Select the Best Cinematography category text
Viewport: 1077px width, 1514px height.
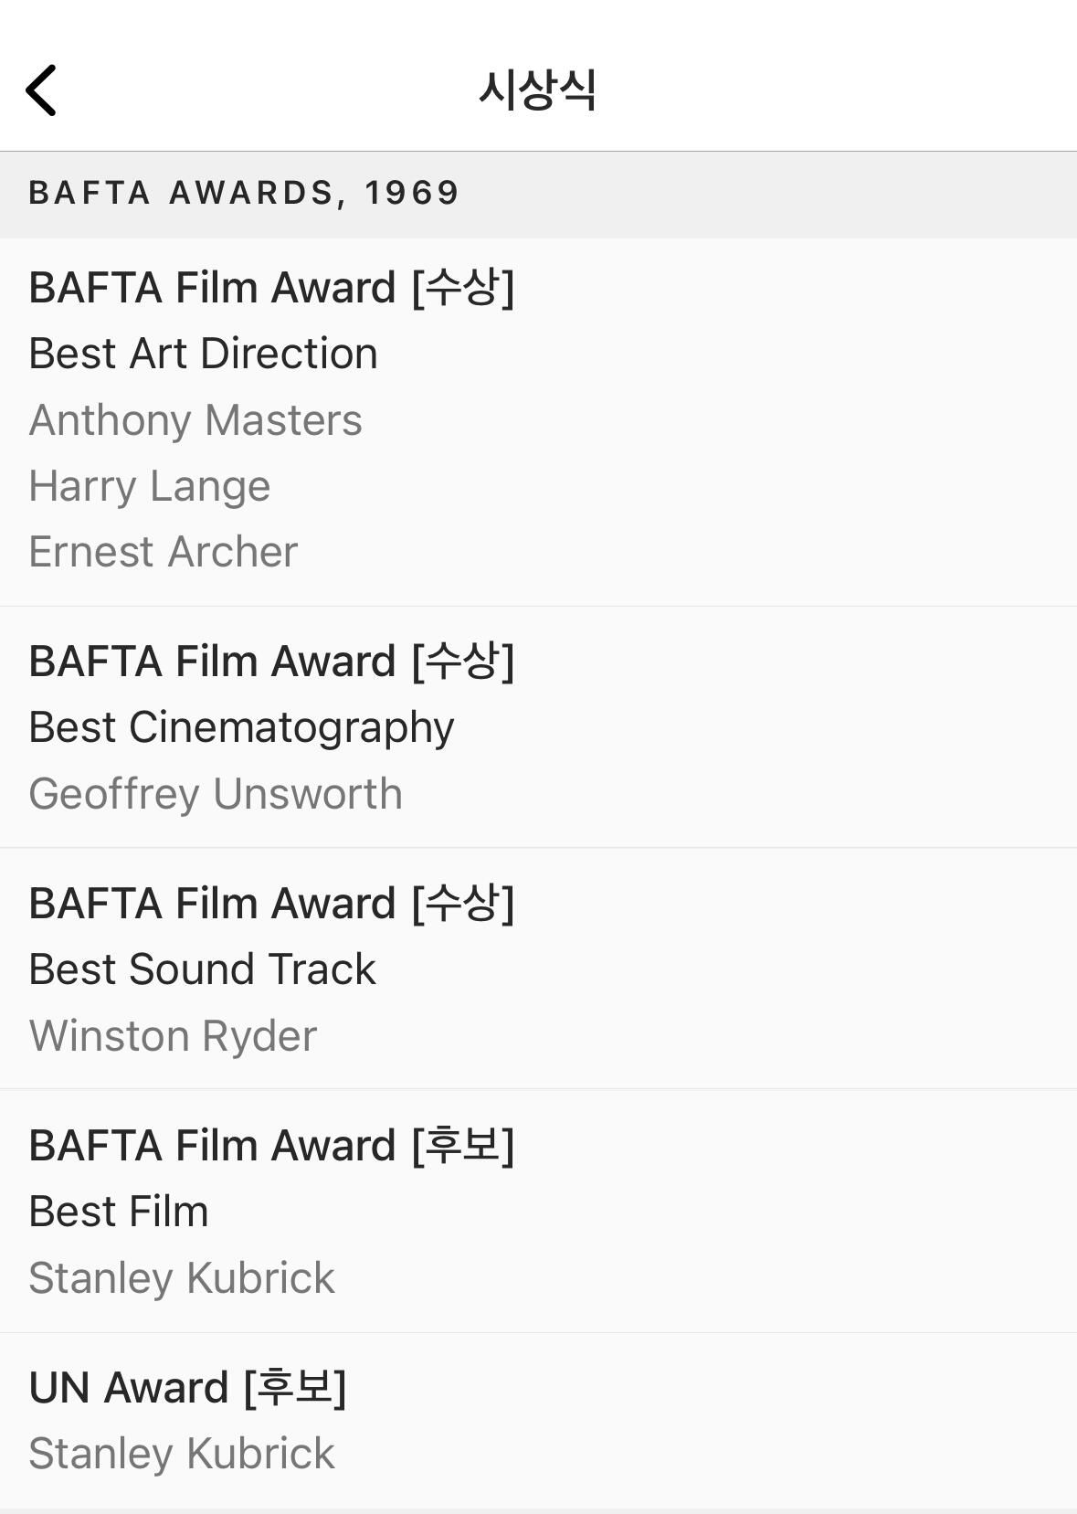point(241,727)
